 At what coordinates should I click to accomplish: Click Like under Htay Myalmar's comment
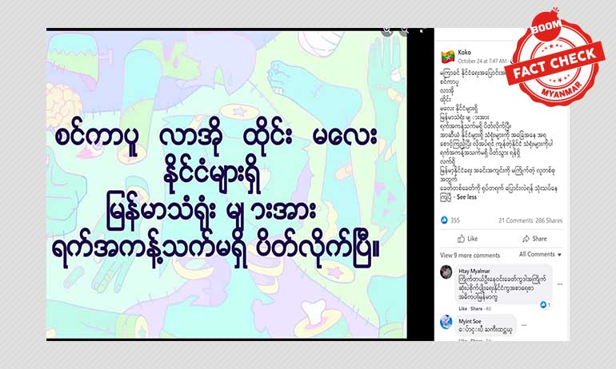(462, 308)
